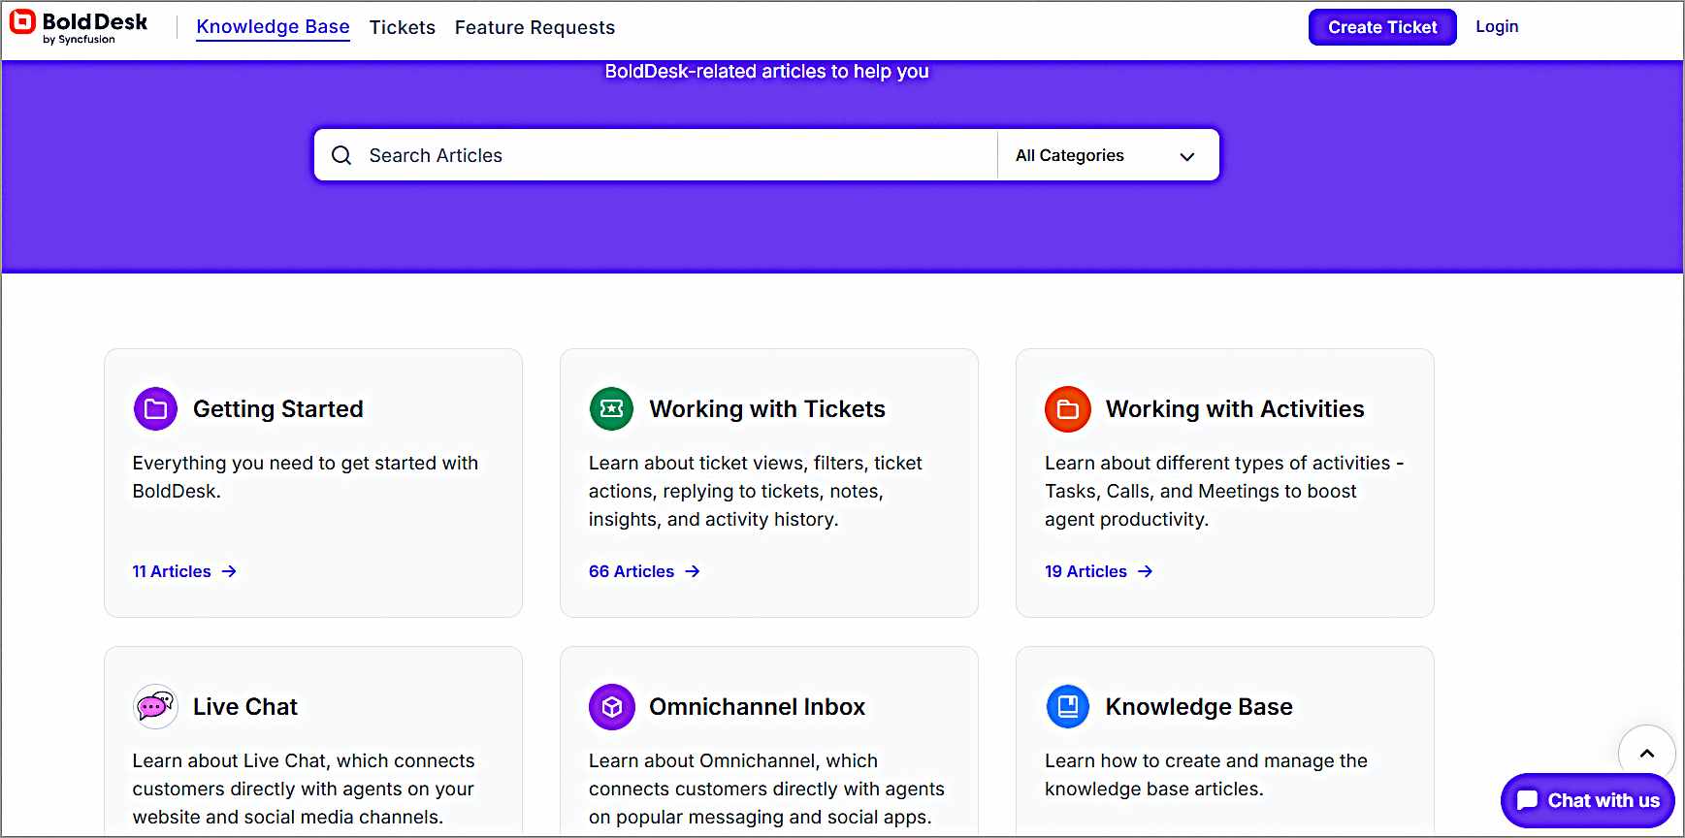Open the Feature Requests tab
Image resolution: width=1685 pixels, height=838 pixels.
click(x=535, y=27)
